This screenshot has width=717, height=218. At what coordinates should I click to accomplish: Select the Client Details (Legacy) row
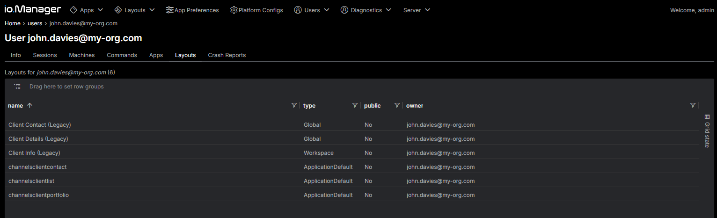[352, 139]
